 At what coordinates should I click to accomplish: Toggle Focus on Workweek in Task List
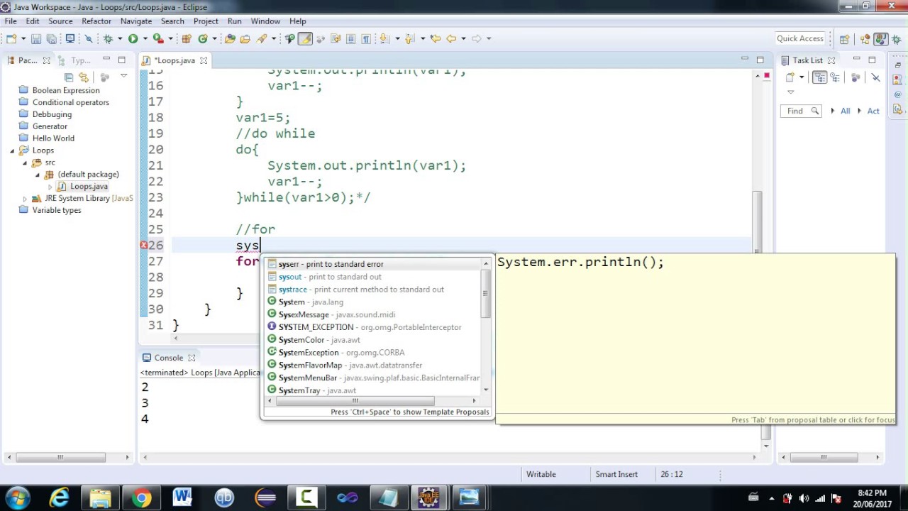(856, 77)
